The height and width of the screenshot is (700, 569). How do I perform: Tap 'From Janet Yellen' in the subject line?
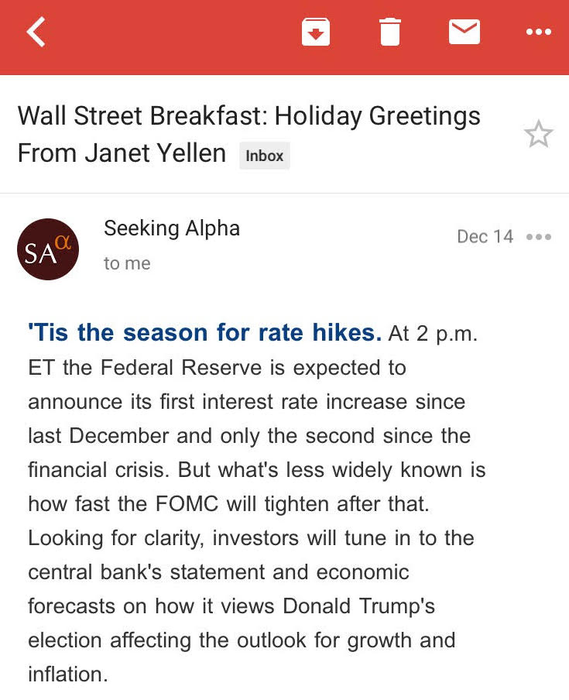pos(122,153)
